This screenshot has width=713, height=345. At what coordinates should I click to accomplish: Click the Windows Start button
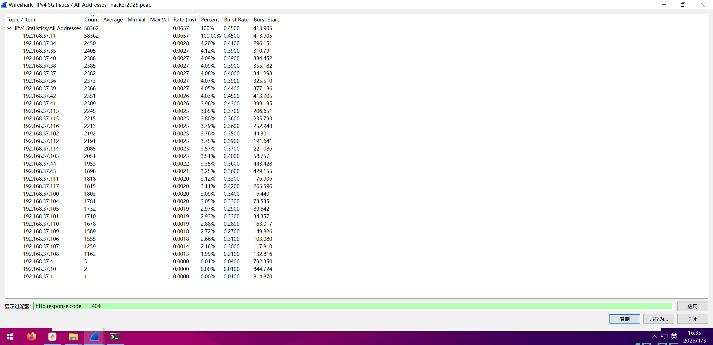[10, 337]
